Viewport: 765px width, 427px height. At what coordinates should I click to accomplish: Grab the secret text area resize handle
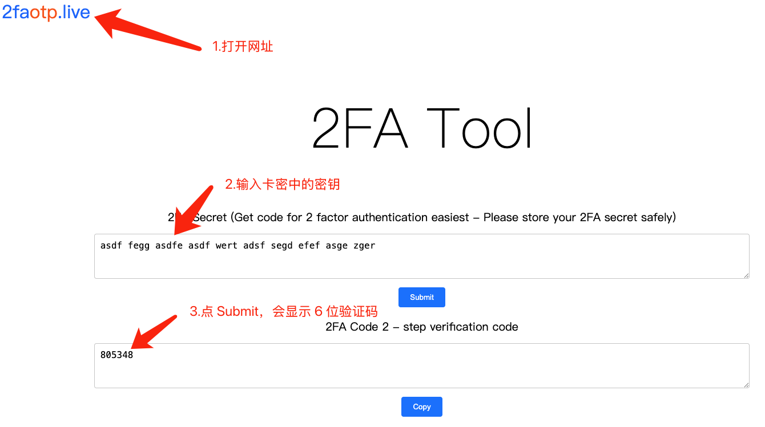[x=746, y=275]
